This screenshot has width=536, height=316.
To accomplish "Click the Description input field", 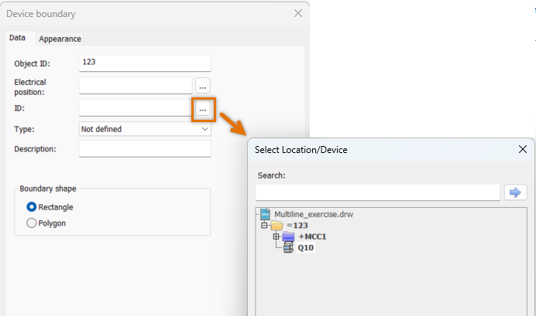I will click(145, 149).
